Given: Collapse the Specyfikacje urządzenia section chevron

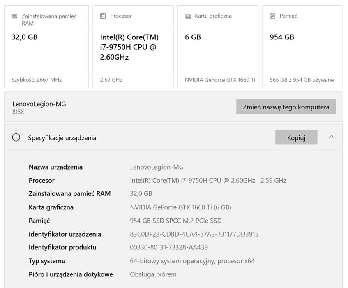Looking at the screenshot, I should point(331,137).
